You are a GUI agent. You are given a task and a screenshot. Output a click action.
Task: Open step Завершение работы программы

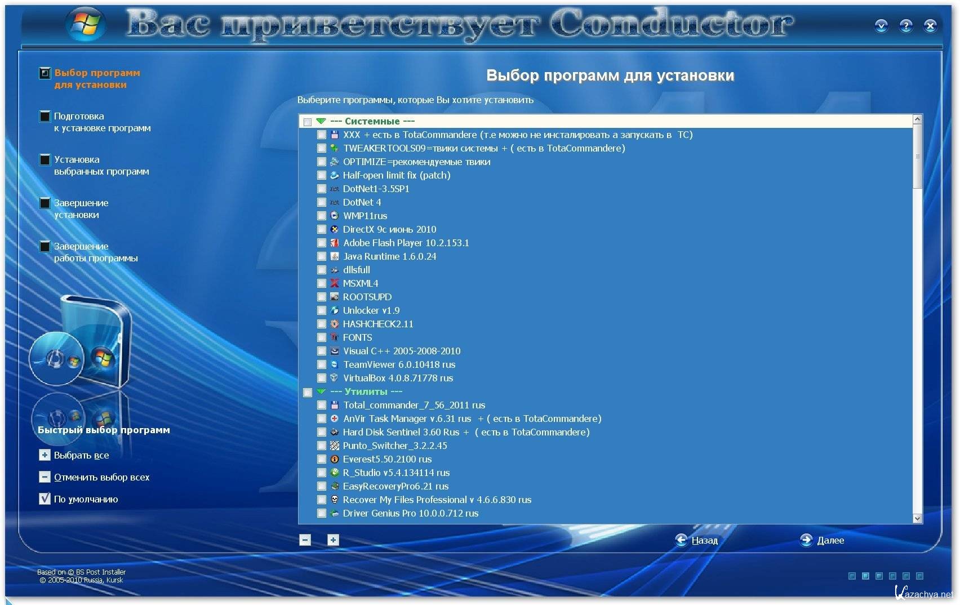pos(88,252)
